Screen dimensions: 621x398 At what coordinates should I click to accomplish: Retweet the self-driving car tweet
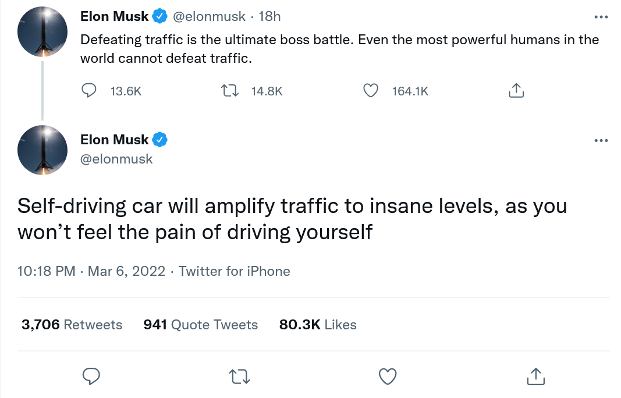pos(240,376)
